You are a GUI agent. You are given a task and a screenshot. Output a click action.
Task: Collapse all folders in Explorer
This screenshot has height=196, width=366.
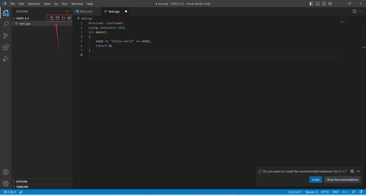pos(69,18)
